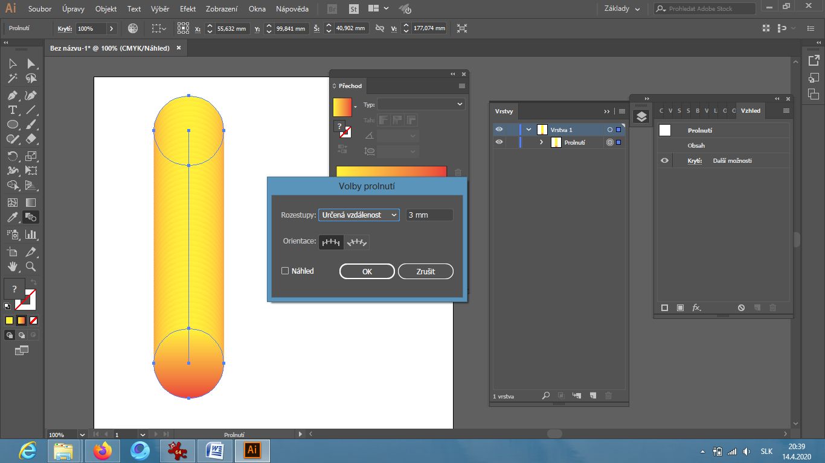Choose align-to-path orientation icon in dialog

357,242
